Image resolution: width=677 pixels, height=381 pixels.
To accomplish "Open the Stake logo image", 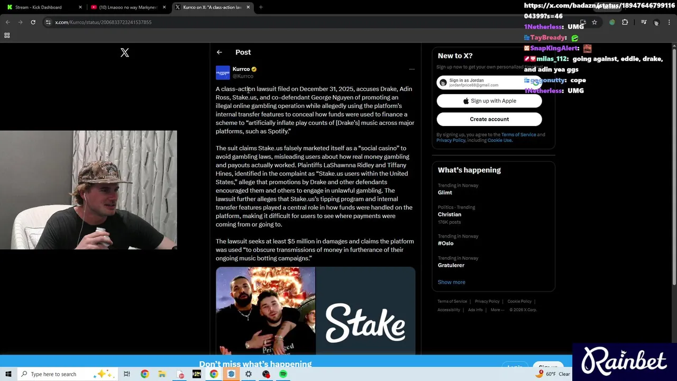I will [365, 311].
